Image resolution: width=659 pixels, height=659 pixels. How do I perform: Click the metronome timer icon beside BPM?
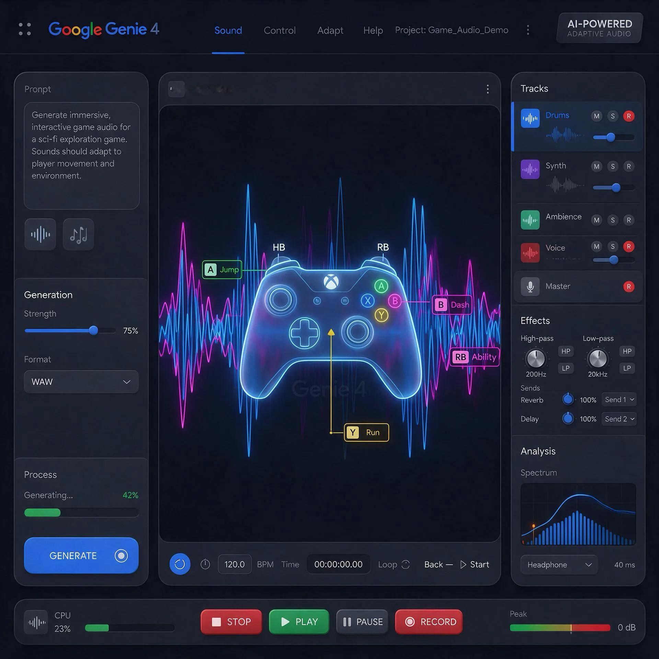(205, 564)
